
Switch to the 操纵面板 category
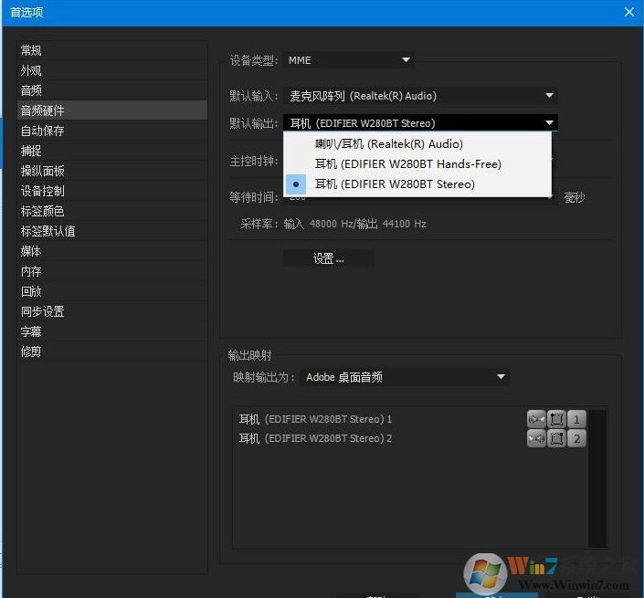coord(112,171)
